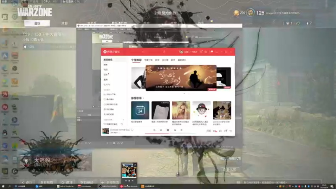The image size is (336, 189).
Task: Open messages icon in NetEase title bar
Action: pyautogui.click(x=211, y=52)
